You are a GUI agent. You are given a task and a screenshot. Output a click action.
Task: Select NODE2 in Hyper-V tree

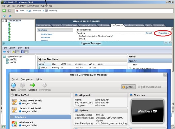pos(13,62)
